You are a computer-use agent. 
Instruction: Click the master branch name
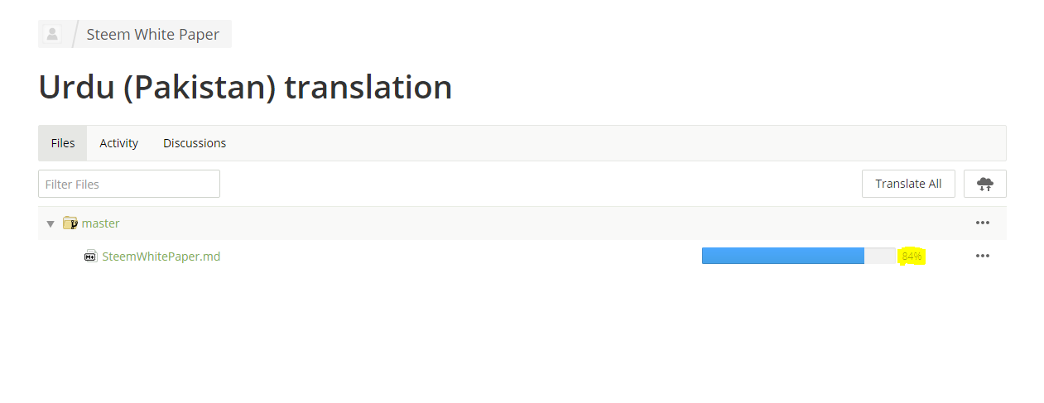[x=100, y=223]
